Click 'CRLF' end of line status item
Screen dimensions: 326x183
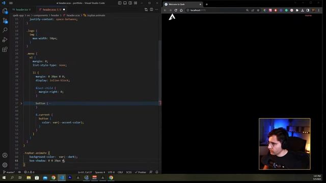pyautogui.click(x=120, y=172)
